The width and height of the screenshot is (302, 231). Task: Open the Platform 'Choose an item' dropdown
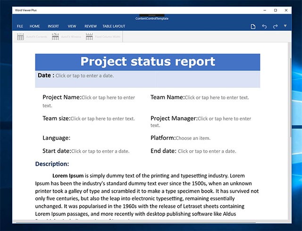click(x=193, y=138)
